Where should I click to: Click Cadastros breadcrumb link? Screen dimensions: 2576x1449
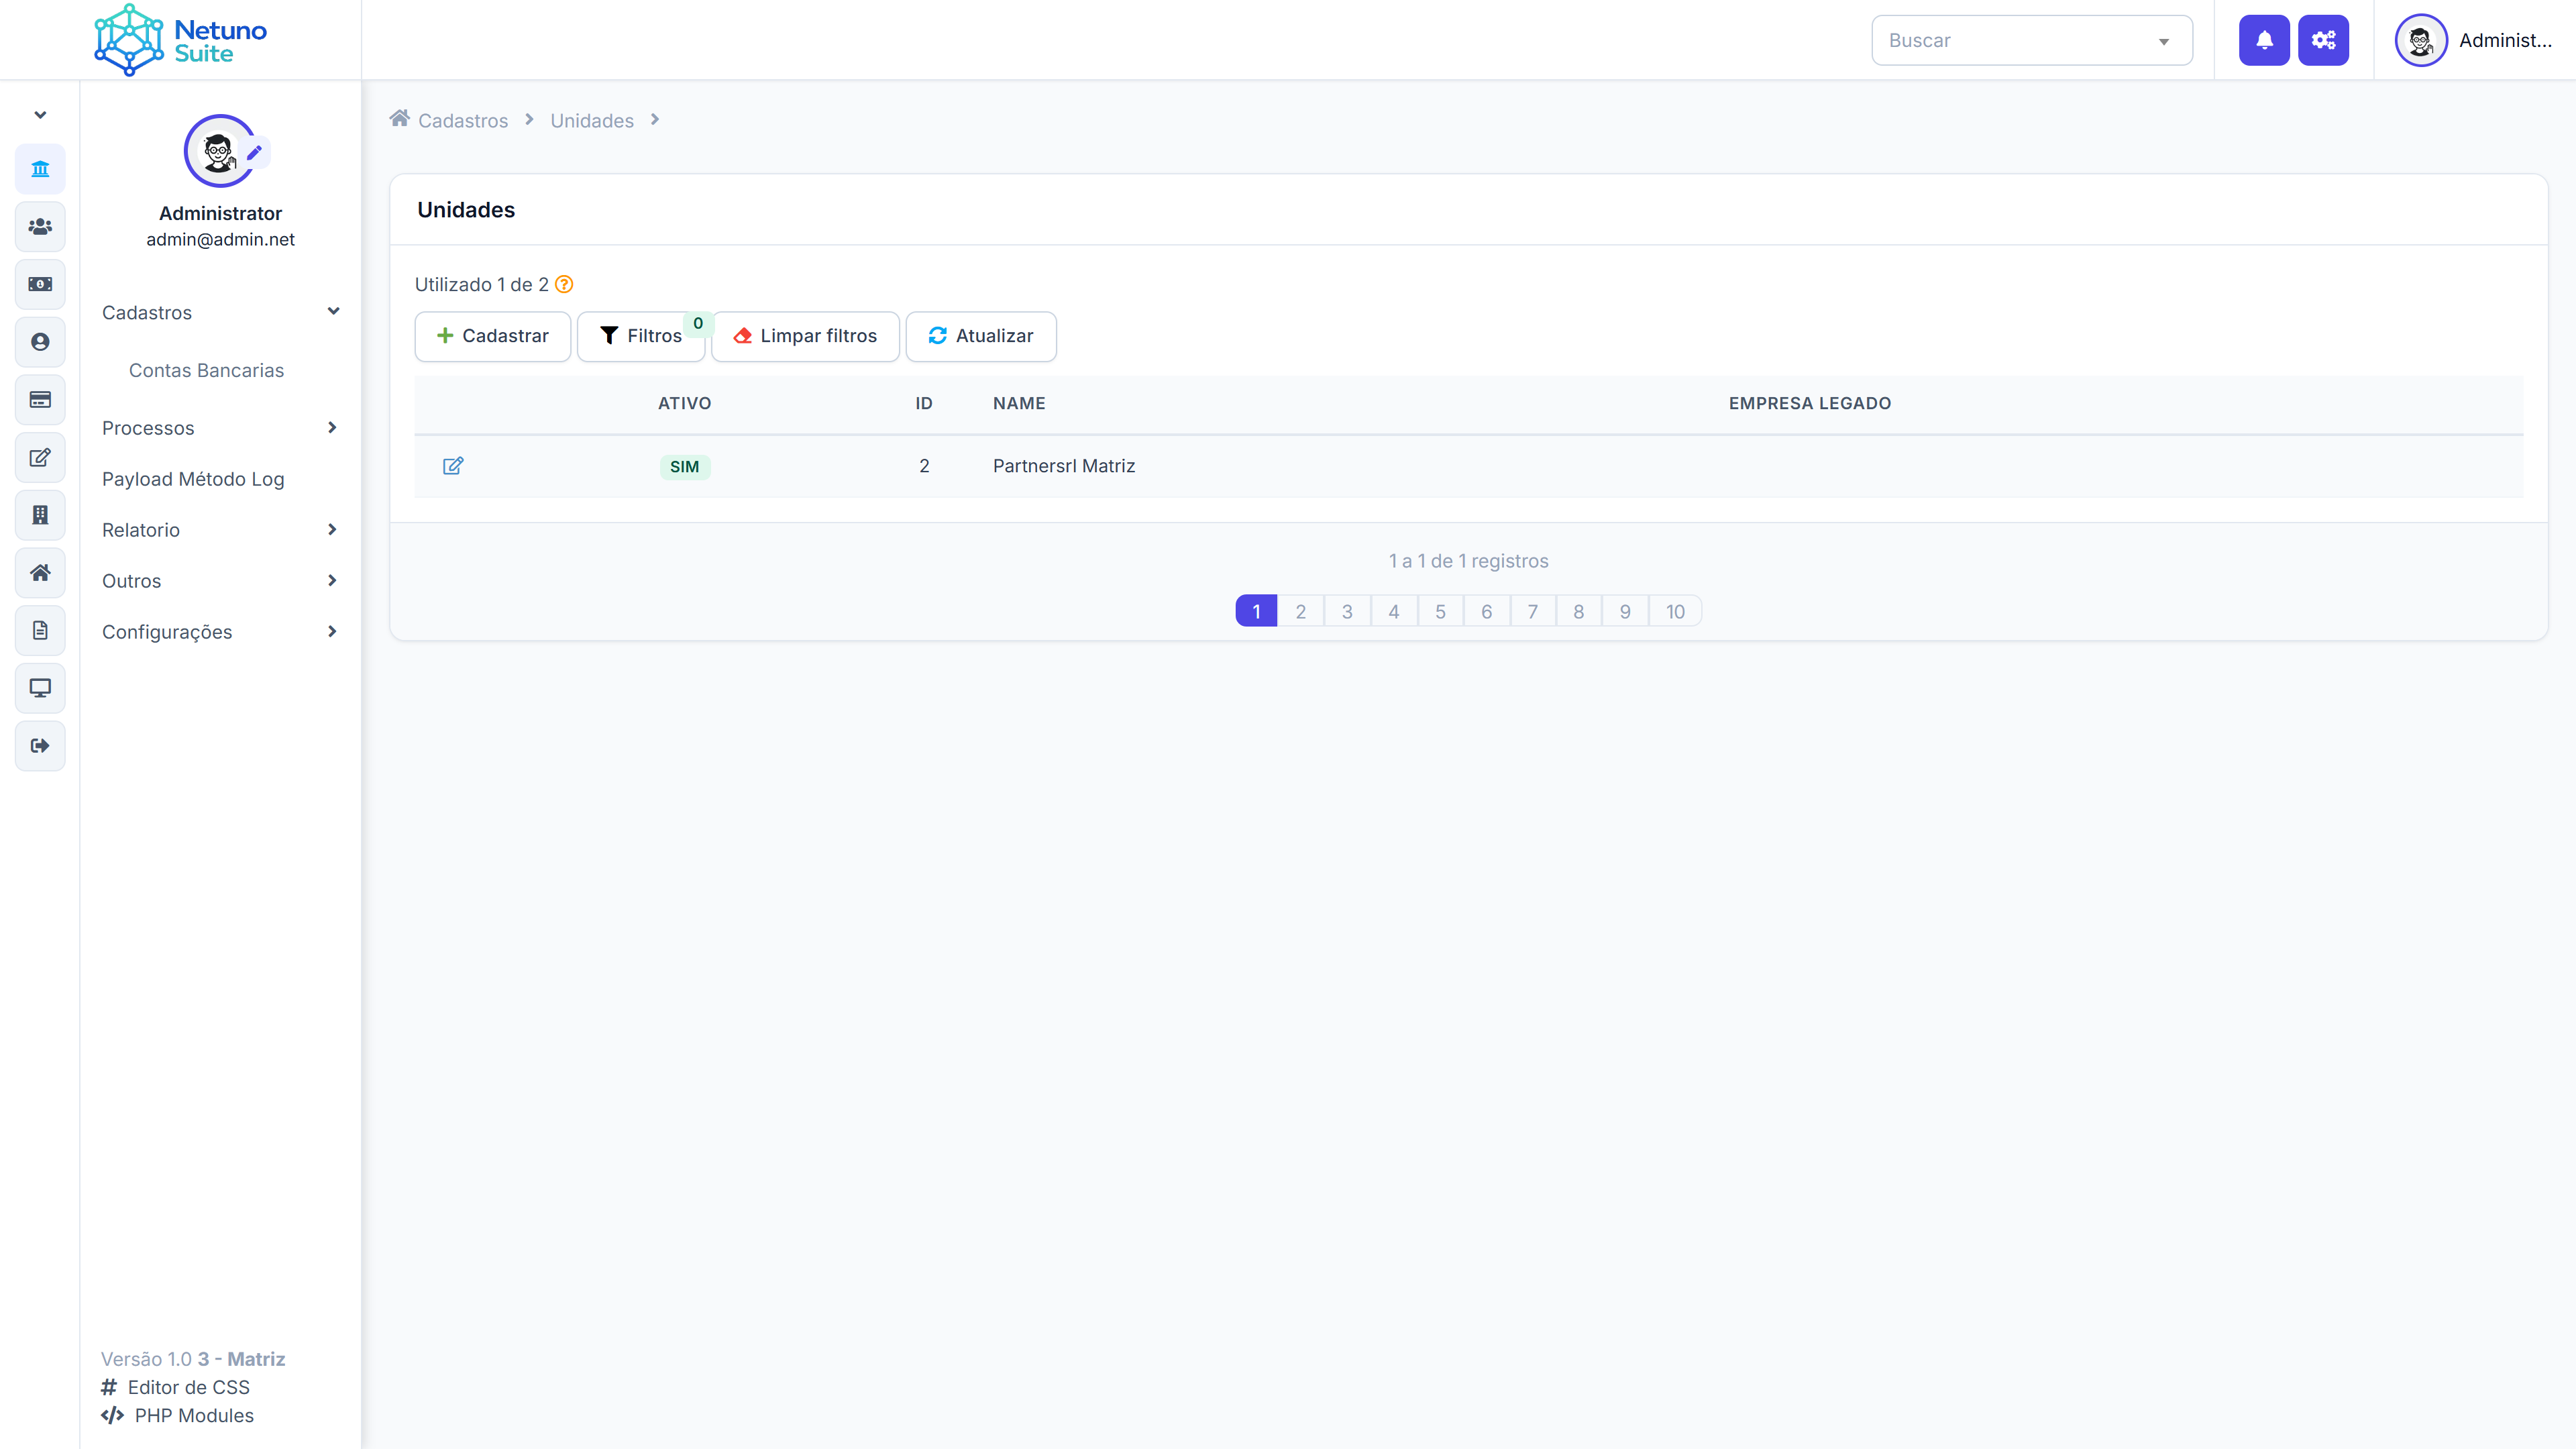click(x=463, y=120)
